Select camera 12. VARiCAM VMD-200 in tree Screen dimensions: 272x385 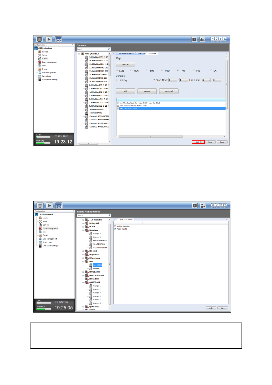99,68
